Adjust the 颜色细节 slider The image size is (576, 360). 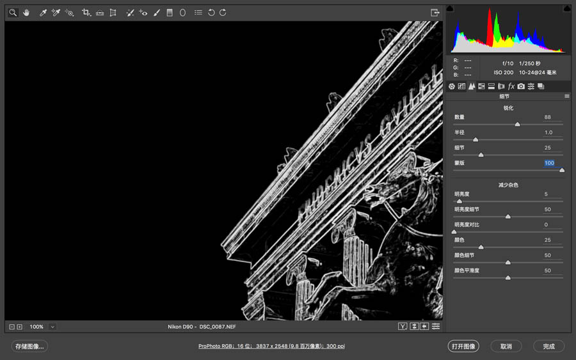point(508,262)
